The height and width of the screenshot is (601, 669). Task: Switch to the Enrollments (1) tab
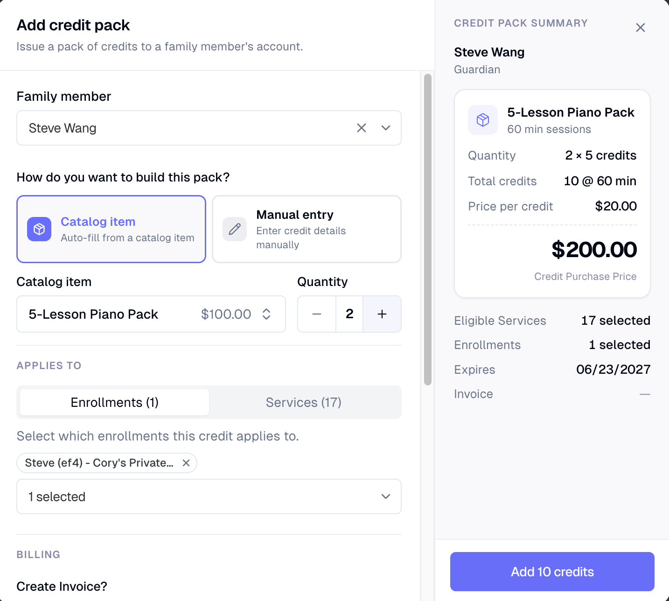(115, 402)
